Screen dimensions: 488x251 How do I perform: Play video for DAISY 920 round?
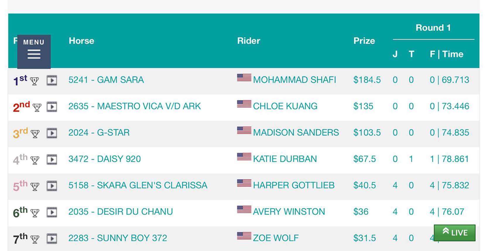click(x=52, y=160)
